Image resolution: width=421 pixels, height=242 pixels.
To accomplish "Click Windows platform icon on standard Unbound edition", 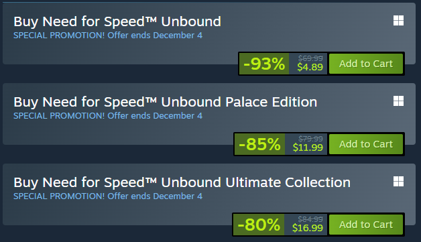I will [398, 20].
